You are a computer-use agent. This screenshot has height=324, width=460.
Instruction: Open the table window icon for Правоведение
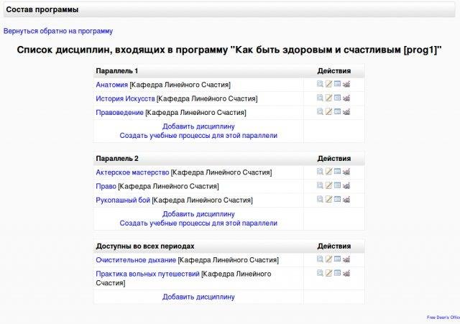(337, 112)
